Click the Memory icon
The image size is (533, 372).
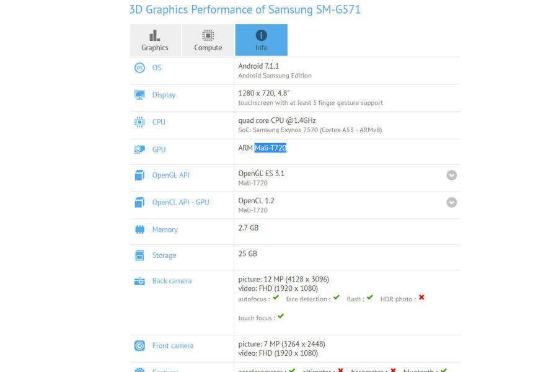(139, 229)
